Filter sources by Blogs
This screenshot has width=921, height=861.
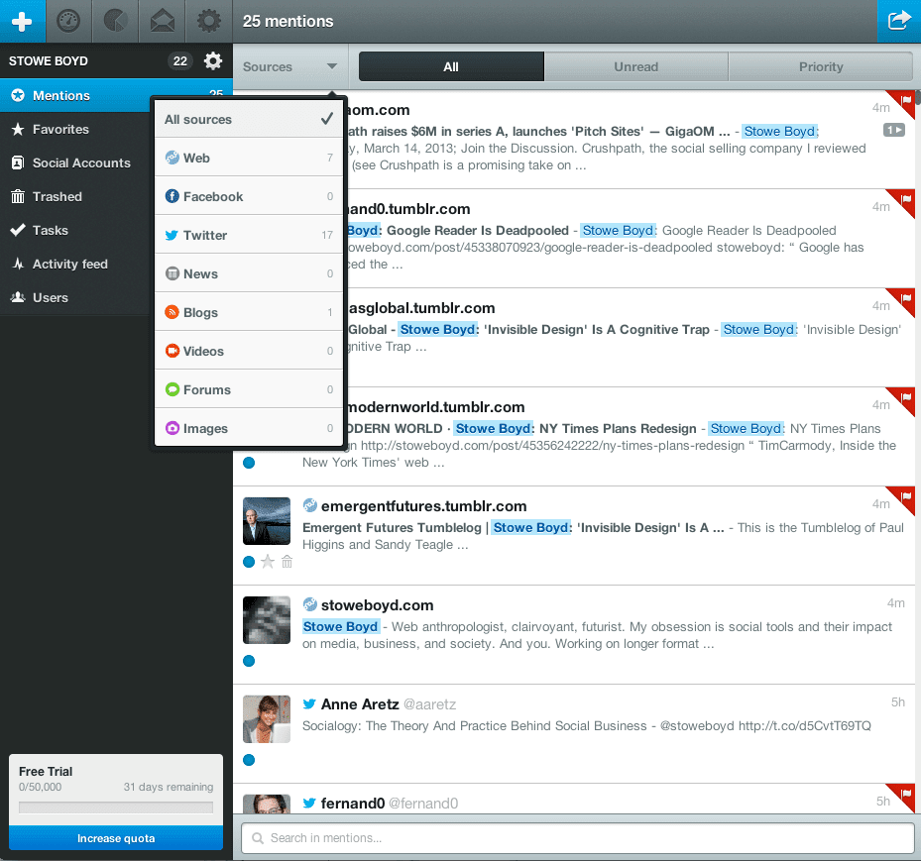point(249,312)
